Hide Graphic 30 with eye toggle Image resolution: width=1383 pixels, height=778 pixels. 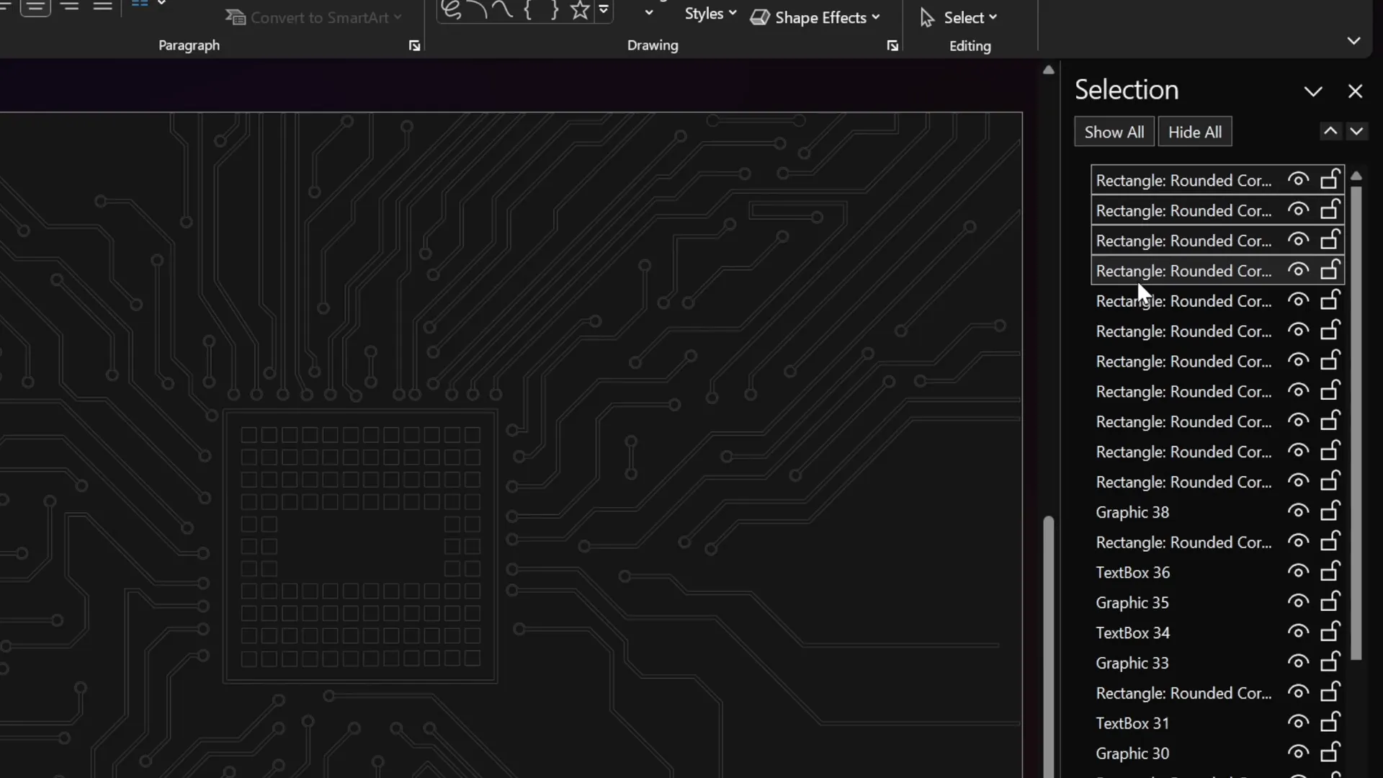(1298, 753)
